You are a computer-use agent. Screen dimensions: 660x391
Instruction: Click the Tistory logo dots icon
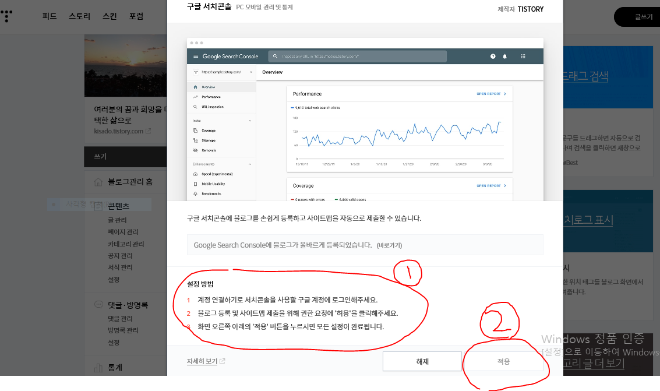coord(6,16)
